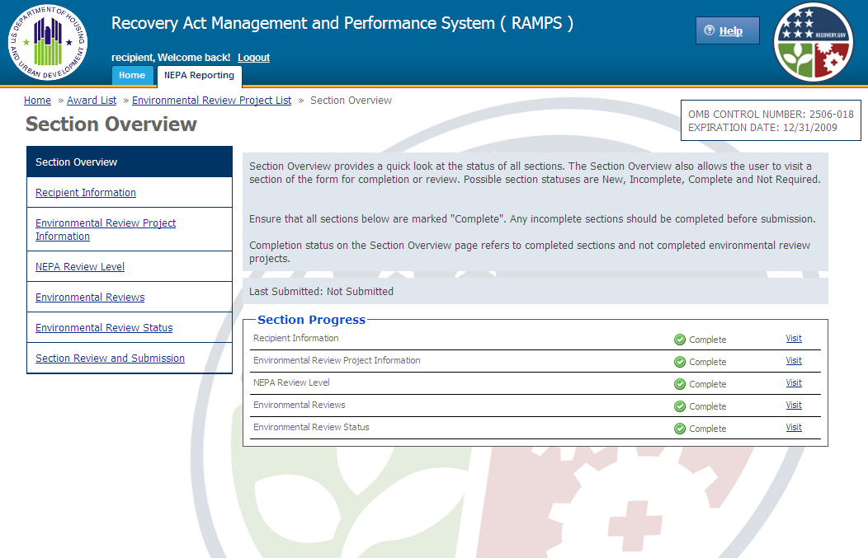Log out using the Logout link
Image resolution: width=868 pixels, height=558 pixels.
coord(253,58)
